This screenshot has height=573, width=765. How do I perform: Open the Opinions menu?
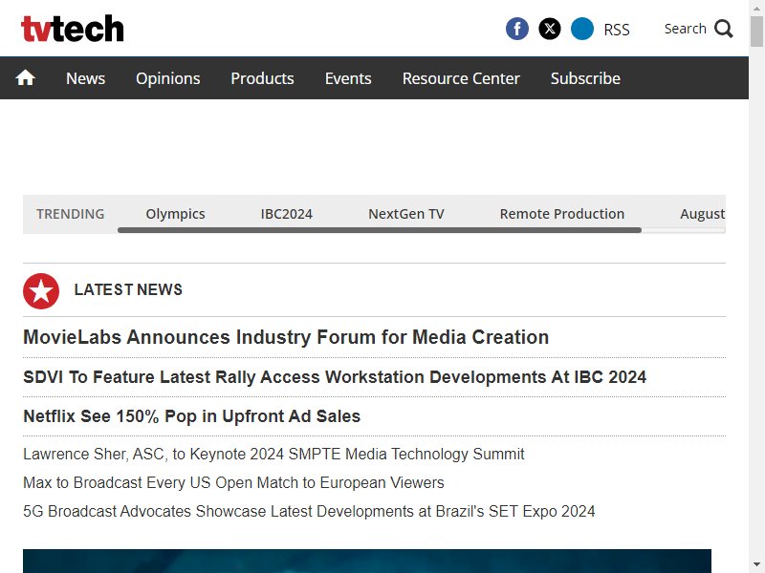point(168,78)
